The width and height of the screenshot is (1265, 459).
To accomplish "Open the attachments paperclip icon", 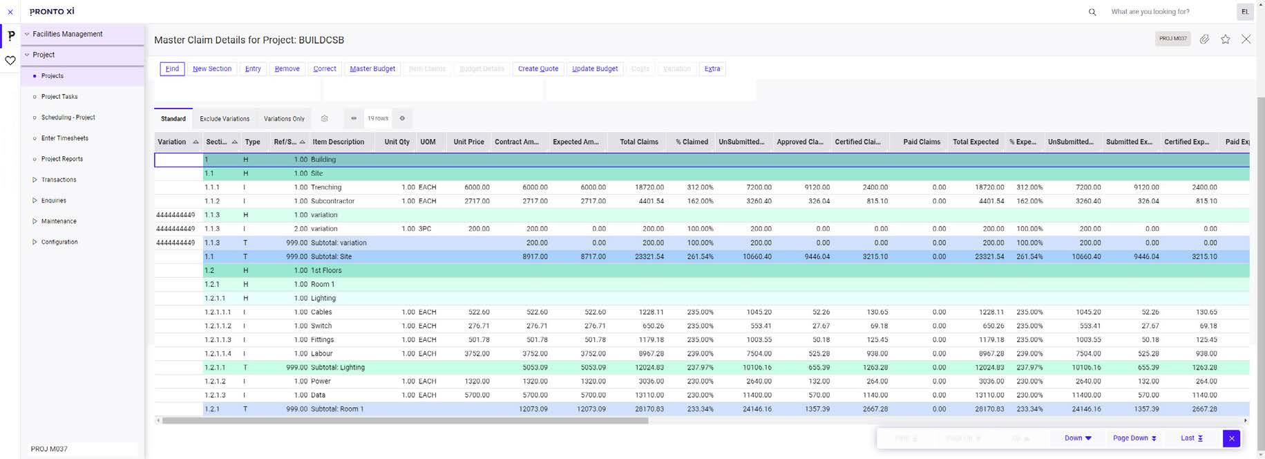I will [x=1204, y=39].
